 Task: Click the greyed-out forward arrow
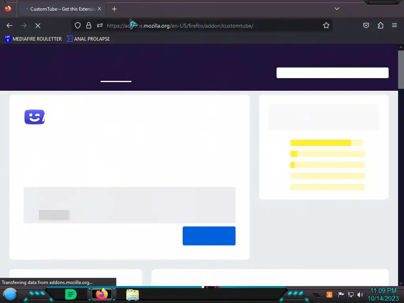pos(24,26)
